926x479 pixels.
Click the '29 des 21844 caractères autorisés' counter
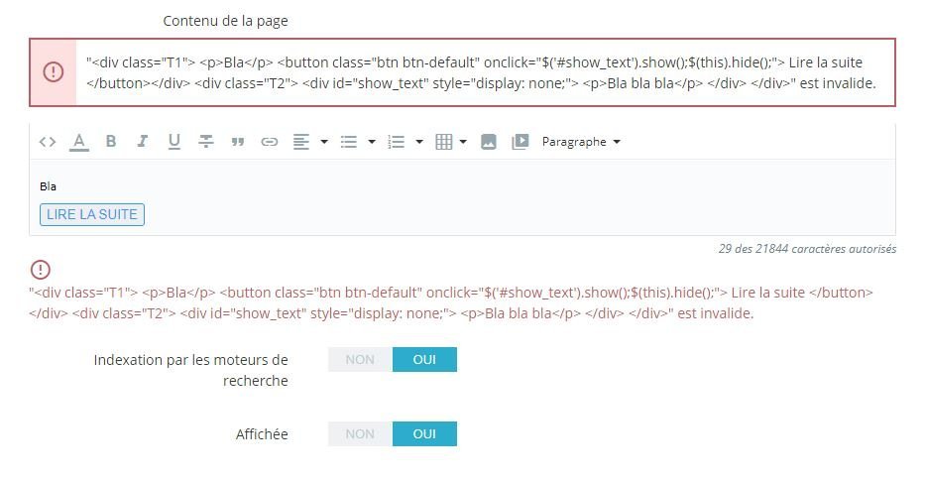807,249
